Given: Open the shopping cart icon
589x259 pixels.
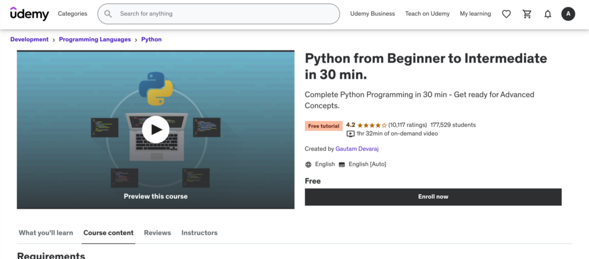Looking at the screenshot, I should click(527, 14).
